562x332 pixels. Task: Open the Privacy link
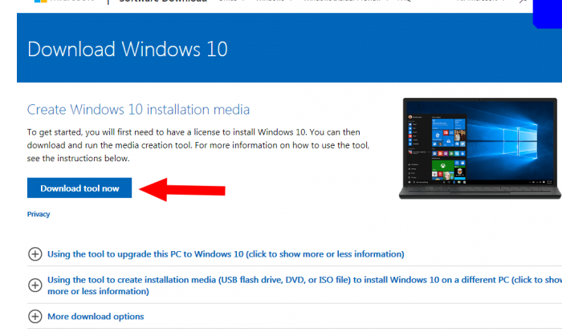(39, 214)
